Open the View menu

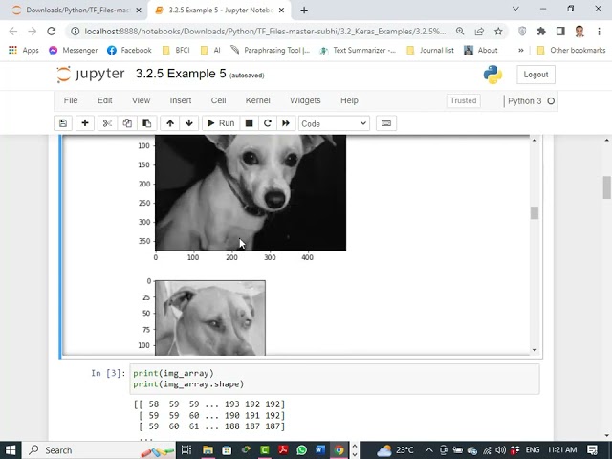pos(141,100)
